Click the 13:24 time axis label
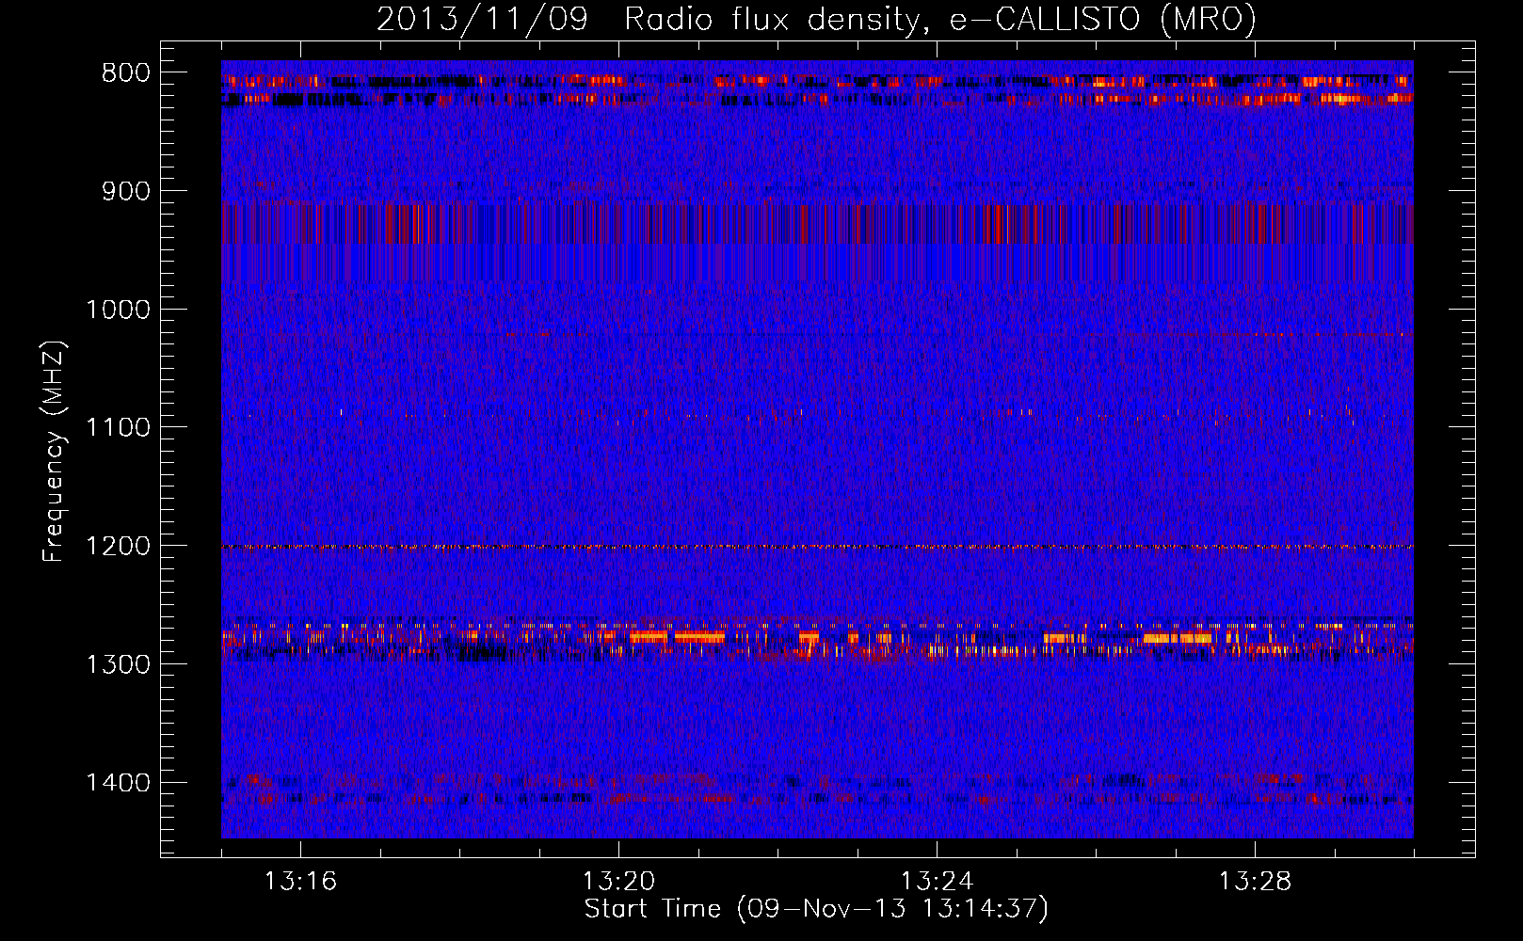Viewport: 1523px width, 941px height. (x=937, y=882)
